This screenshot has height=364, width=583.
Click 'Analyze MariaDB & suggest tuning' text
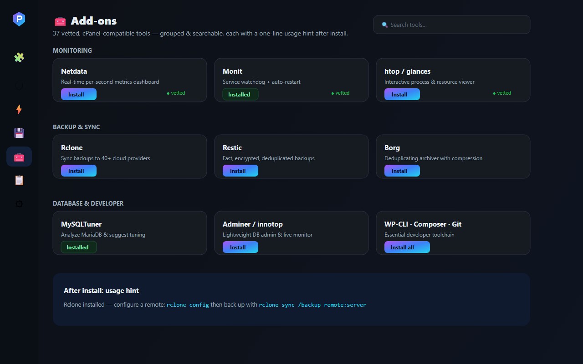pyautogui.click(x=103, y=235)
